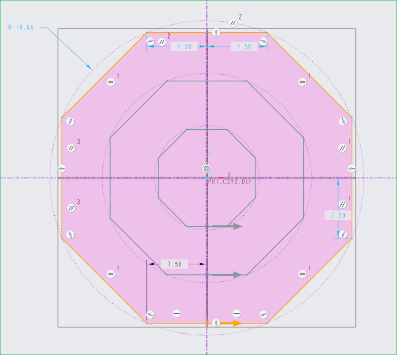Image resolution: width=397 pixels, height=355 pixels.
Task: Click the parallel constraint icon above the top edge
Action: (x=233, y=23)
